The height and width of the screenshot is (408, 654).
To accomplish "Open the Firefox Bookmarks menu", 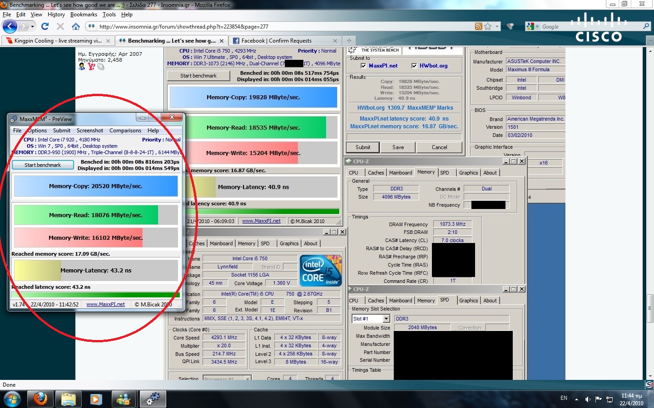I will [x=84, y=15].
